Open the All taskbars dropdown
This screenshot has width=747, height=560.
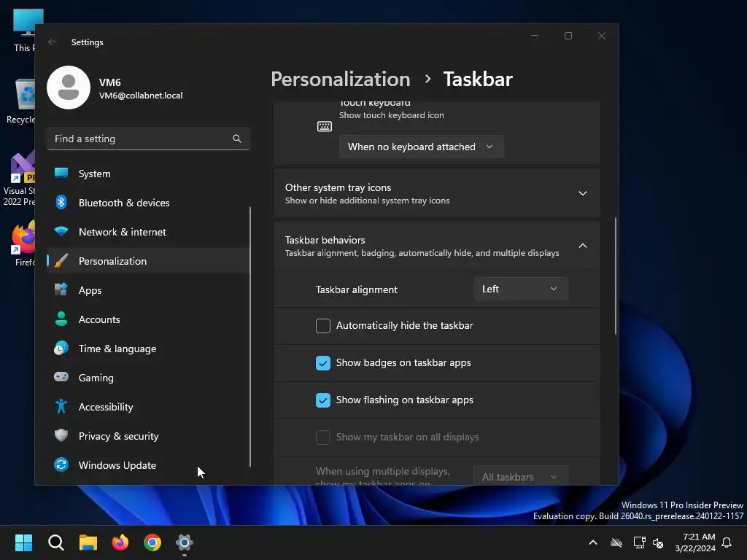[x=521, y=475]
